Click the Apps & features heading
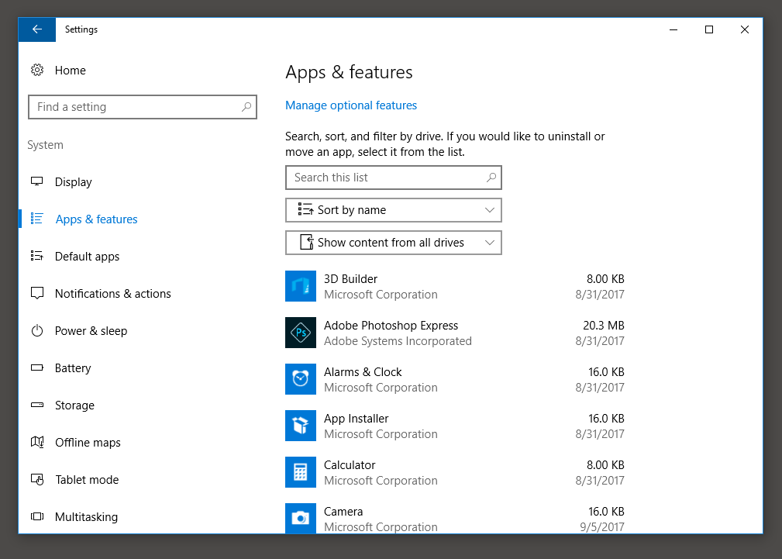This screenshot has width=782, height=559. pos(349,72)
